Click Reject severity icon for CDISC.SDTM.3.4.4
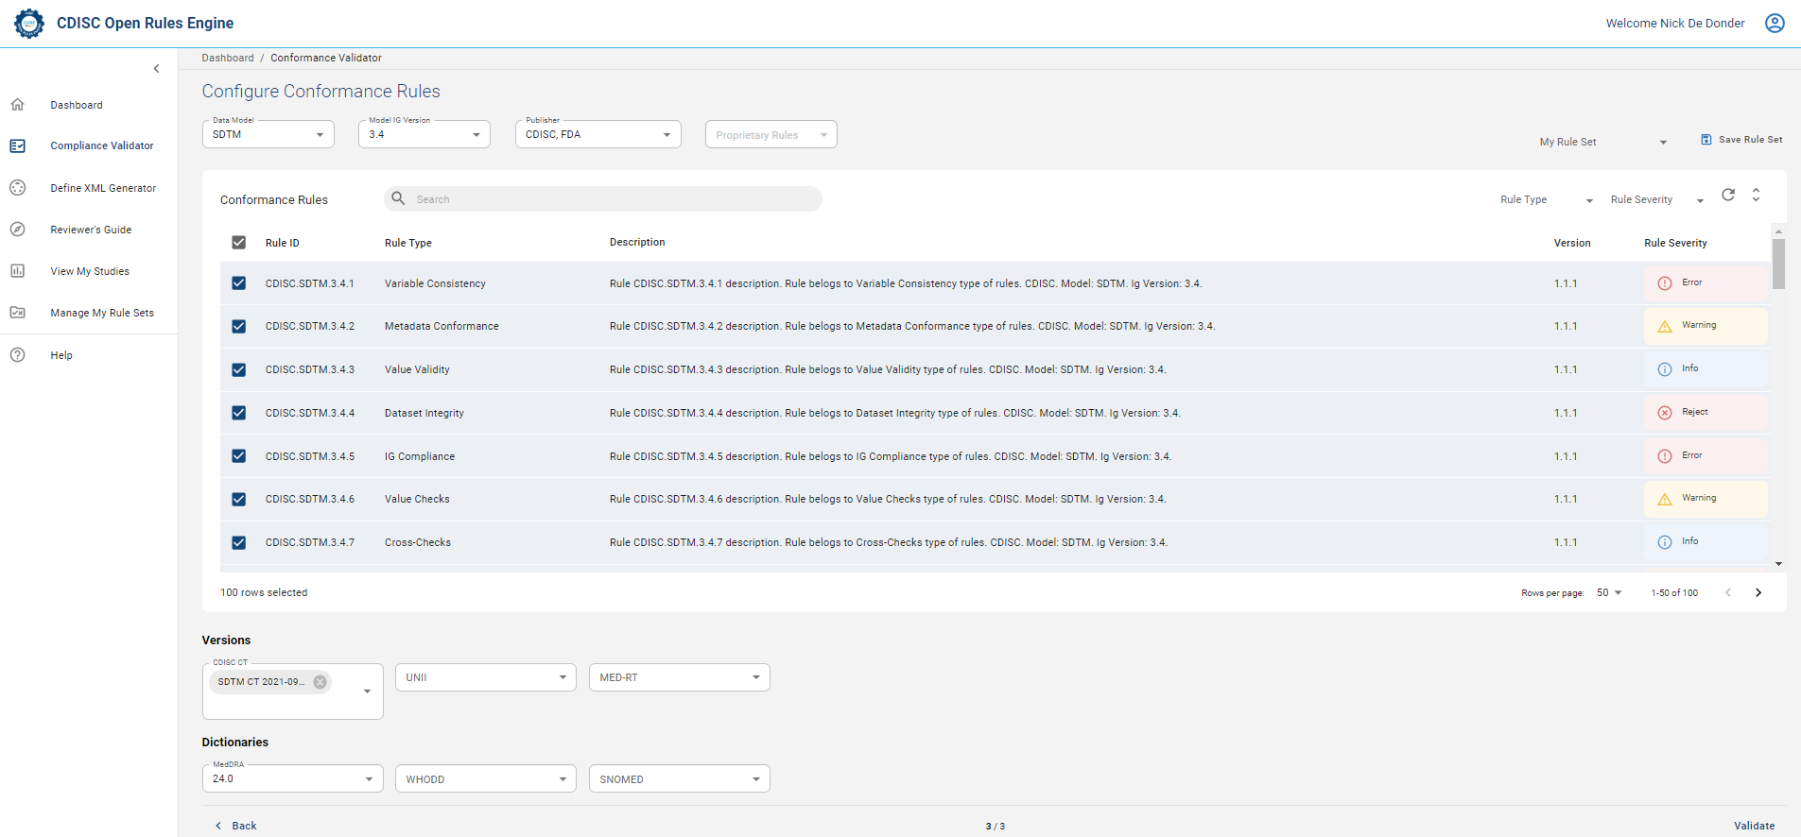This screenshot has width=1801, height=837. (x=1665, y=413)
